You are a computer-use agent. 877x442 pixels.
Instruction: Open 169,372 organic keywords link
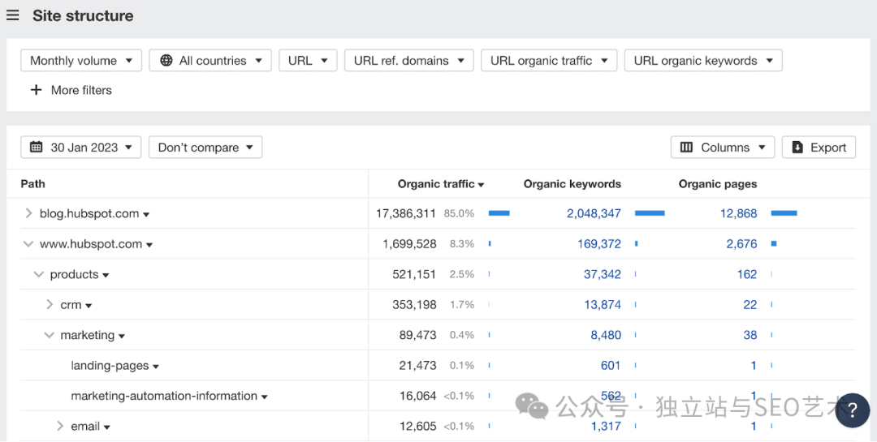(599, 243)
